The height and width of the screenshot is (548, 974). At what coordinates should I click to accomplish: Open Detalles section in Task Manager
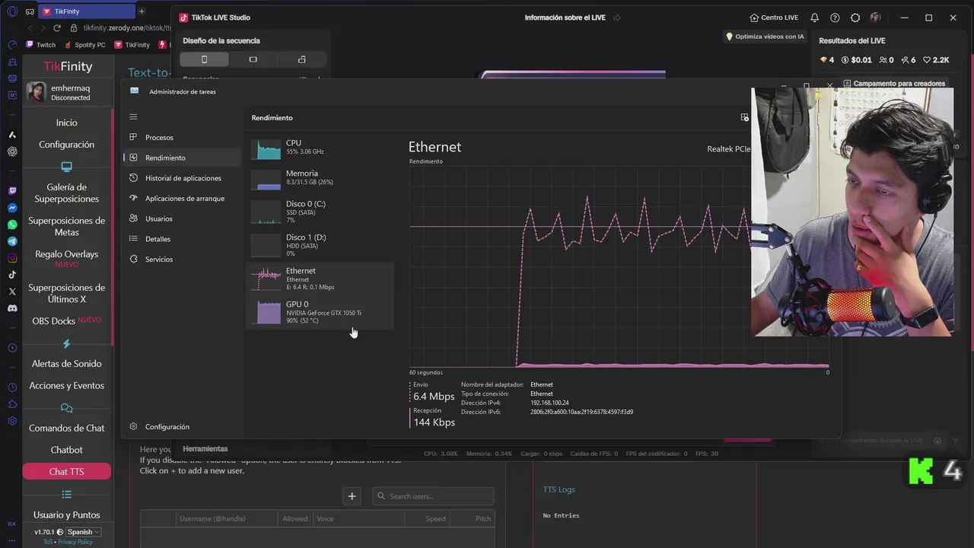pos(182,239)
